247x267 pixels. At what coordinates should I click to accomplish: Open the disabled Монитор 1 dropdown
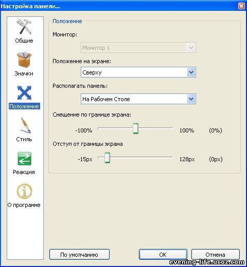pyautogui.click(x=138, y=48)
